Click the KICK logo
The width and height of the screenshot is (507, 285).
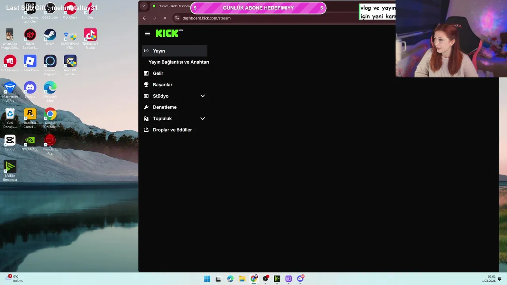click(x=169, y=33)
